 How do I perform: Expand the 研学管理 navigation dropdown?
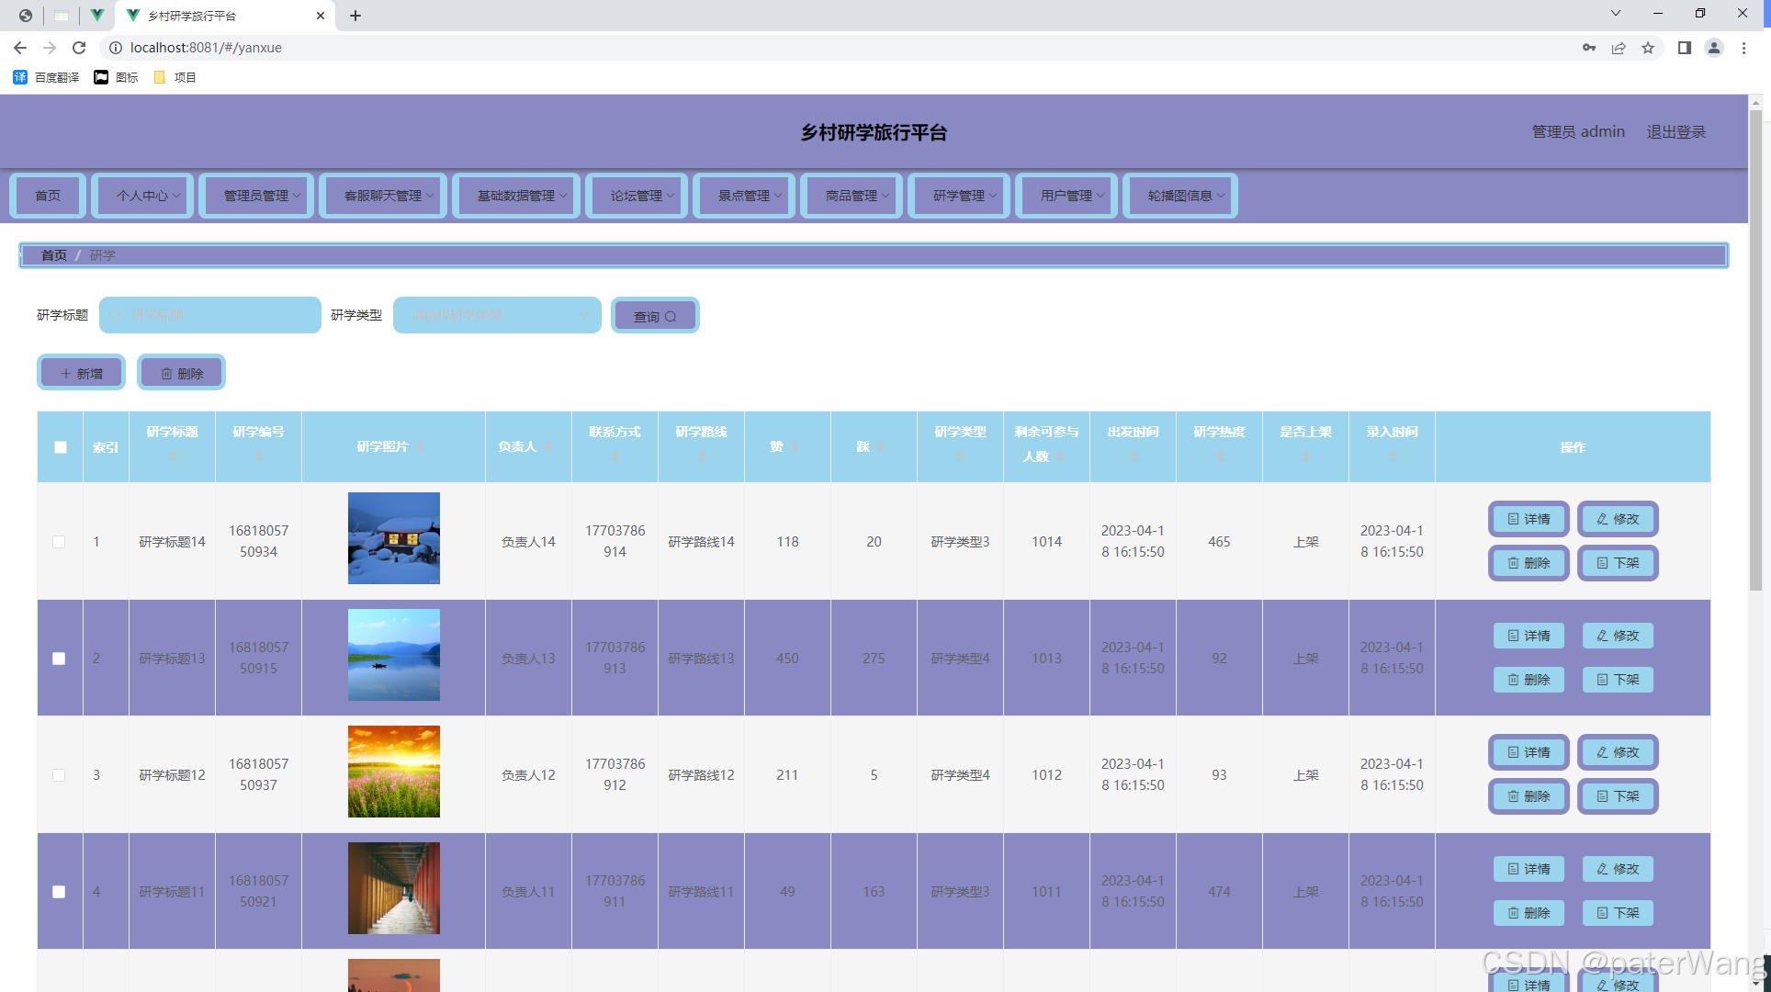point(959,196)
